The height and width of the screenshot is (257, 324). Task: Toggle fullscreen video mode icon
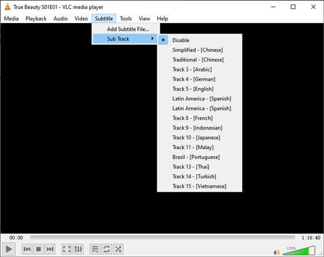(x=67, y=249)
